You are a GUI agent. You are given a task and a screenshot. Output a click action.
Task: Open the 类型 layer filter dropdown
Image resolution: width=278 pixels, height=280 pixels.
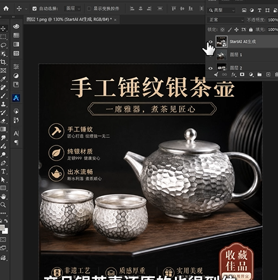[x=221, y=10]
